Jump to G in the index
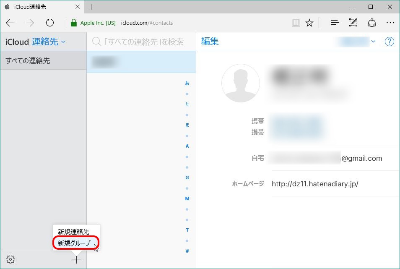 point(187,178)
